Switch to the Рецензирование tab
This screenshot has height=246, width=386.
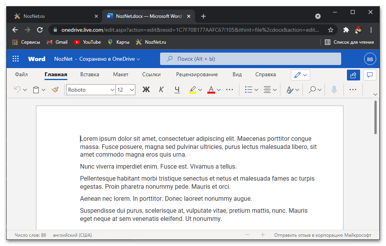197,74
